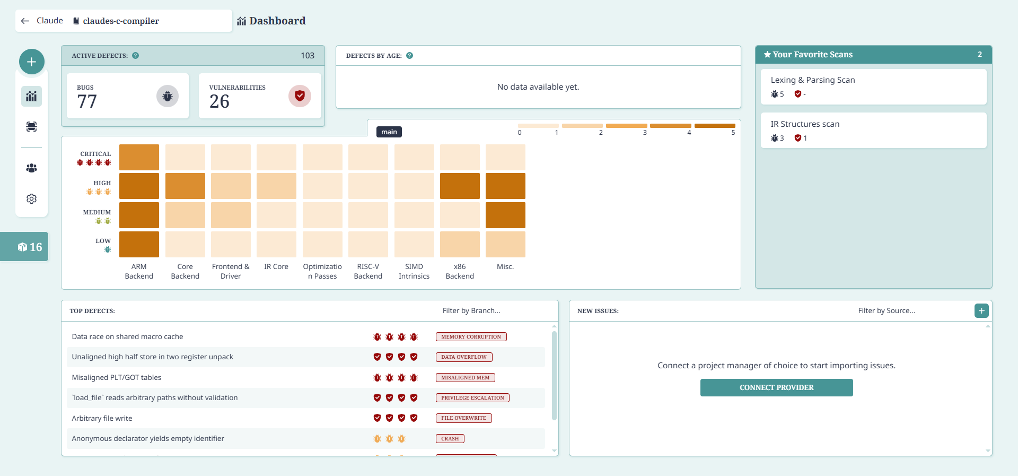Select the main branch tab
1018x476 pixels.
point(389,132)
